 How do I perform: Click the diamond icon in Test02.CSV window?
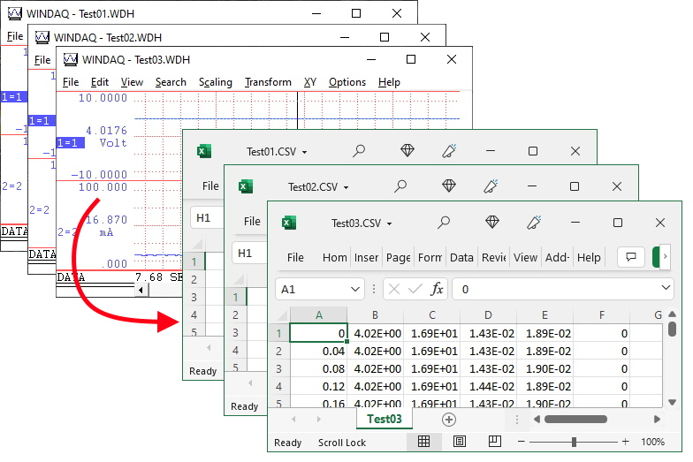pos(449,186)
